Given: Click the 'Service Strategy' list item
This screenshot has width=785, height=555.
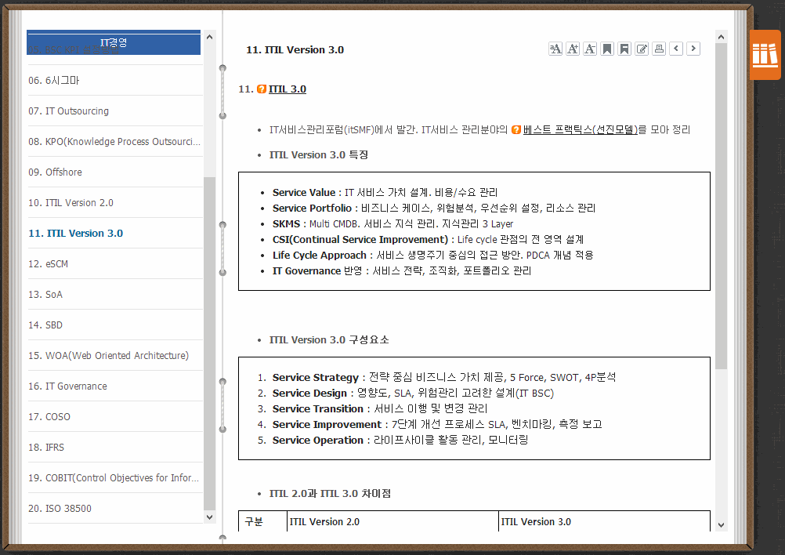Looking at the screenshot, I should pos(444,377).
